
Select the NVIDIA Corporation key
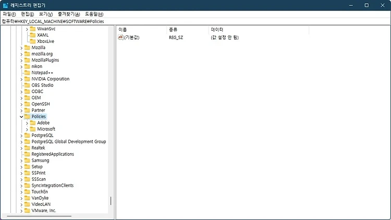[51, 79]
